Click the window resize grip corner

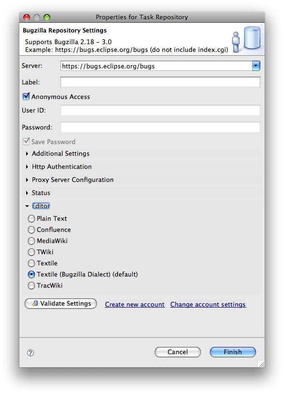pos(261,364)
